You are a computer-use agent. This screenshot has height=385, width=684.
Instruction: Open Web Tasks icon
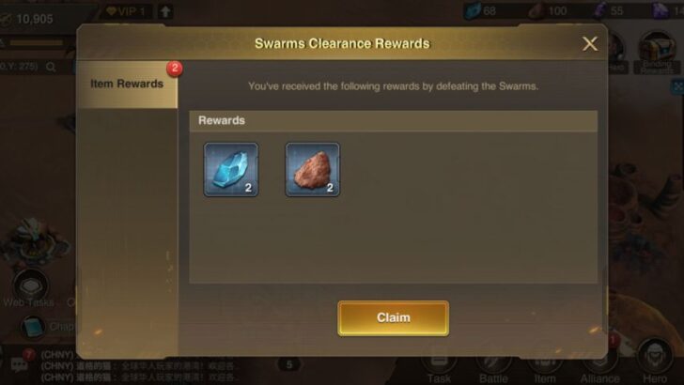coord(30,289)
